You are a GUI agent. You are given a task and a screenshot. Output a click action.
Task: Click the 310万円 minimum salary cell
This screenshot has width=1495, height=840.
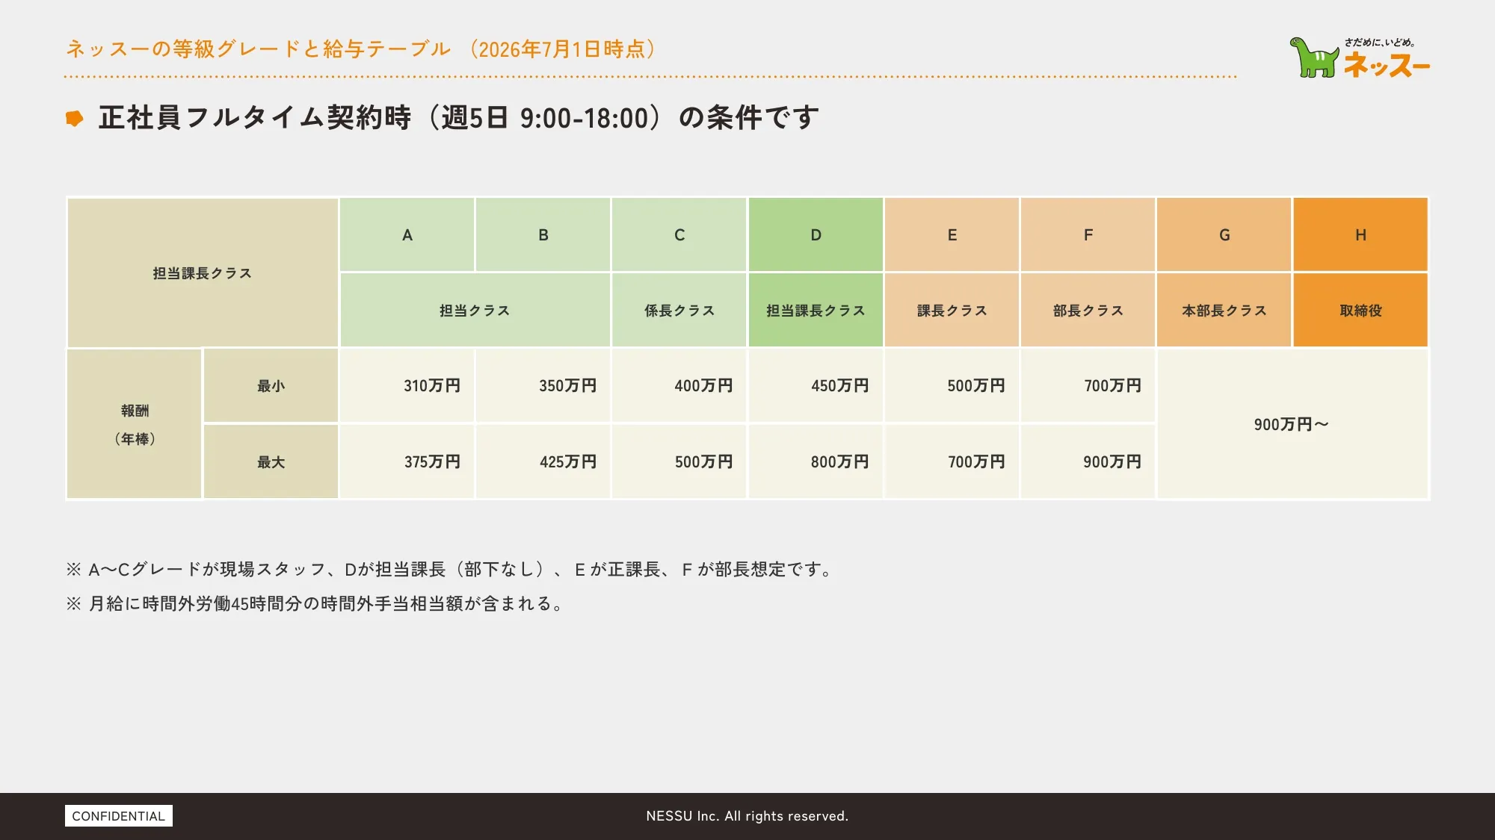click(407, 386)
